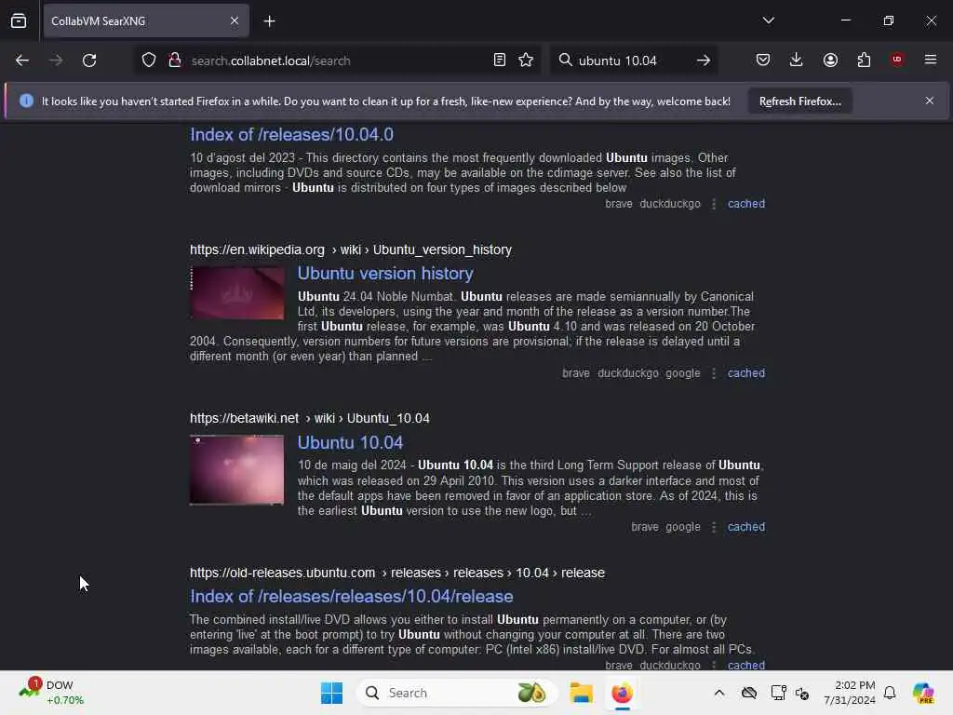Open cached link for Ubuntu 10.04 betawiki
Image resolution: width=953 pixels, height=715 pixels.
[x=745, y=527]
